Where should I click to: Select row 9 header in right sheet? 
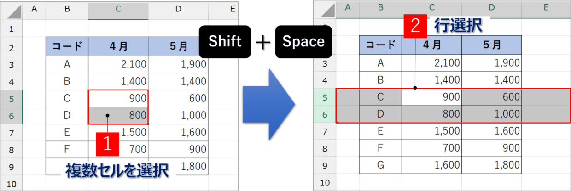(x=325, y=166)
